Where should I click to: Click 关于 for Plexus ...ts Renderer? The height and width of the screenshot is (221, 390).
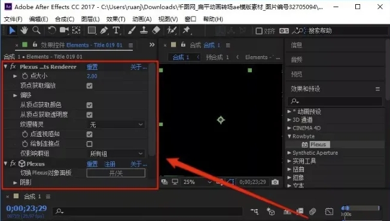(x=139, y=67)
